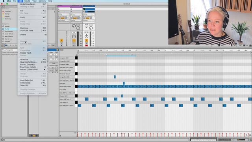Open track 1 input channel dropdown

64,16
